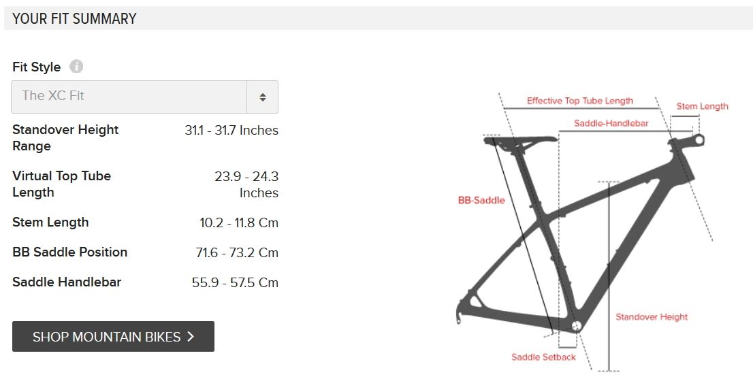Screen dimensions: 753x381
Task: Click the Stem Length diagram label
Action: tap(702, 107)
